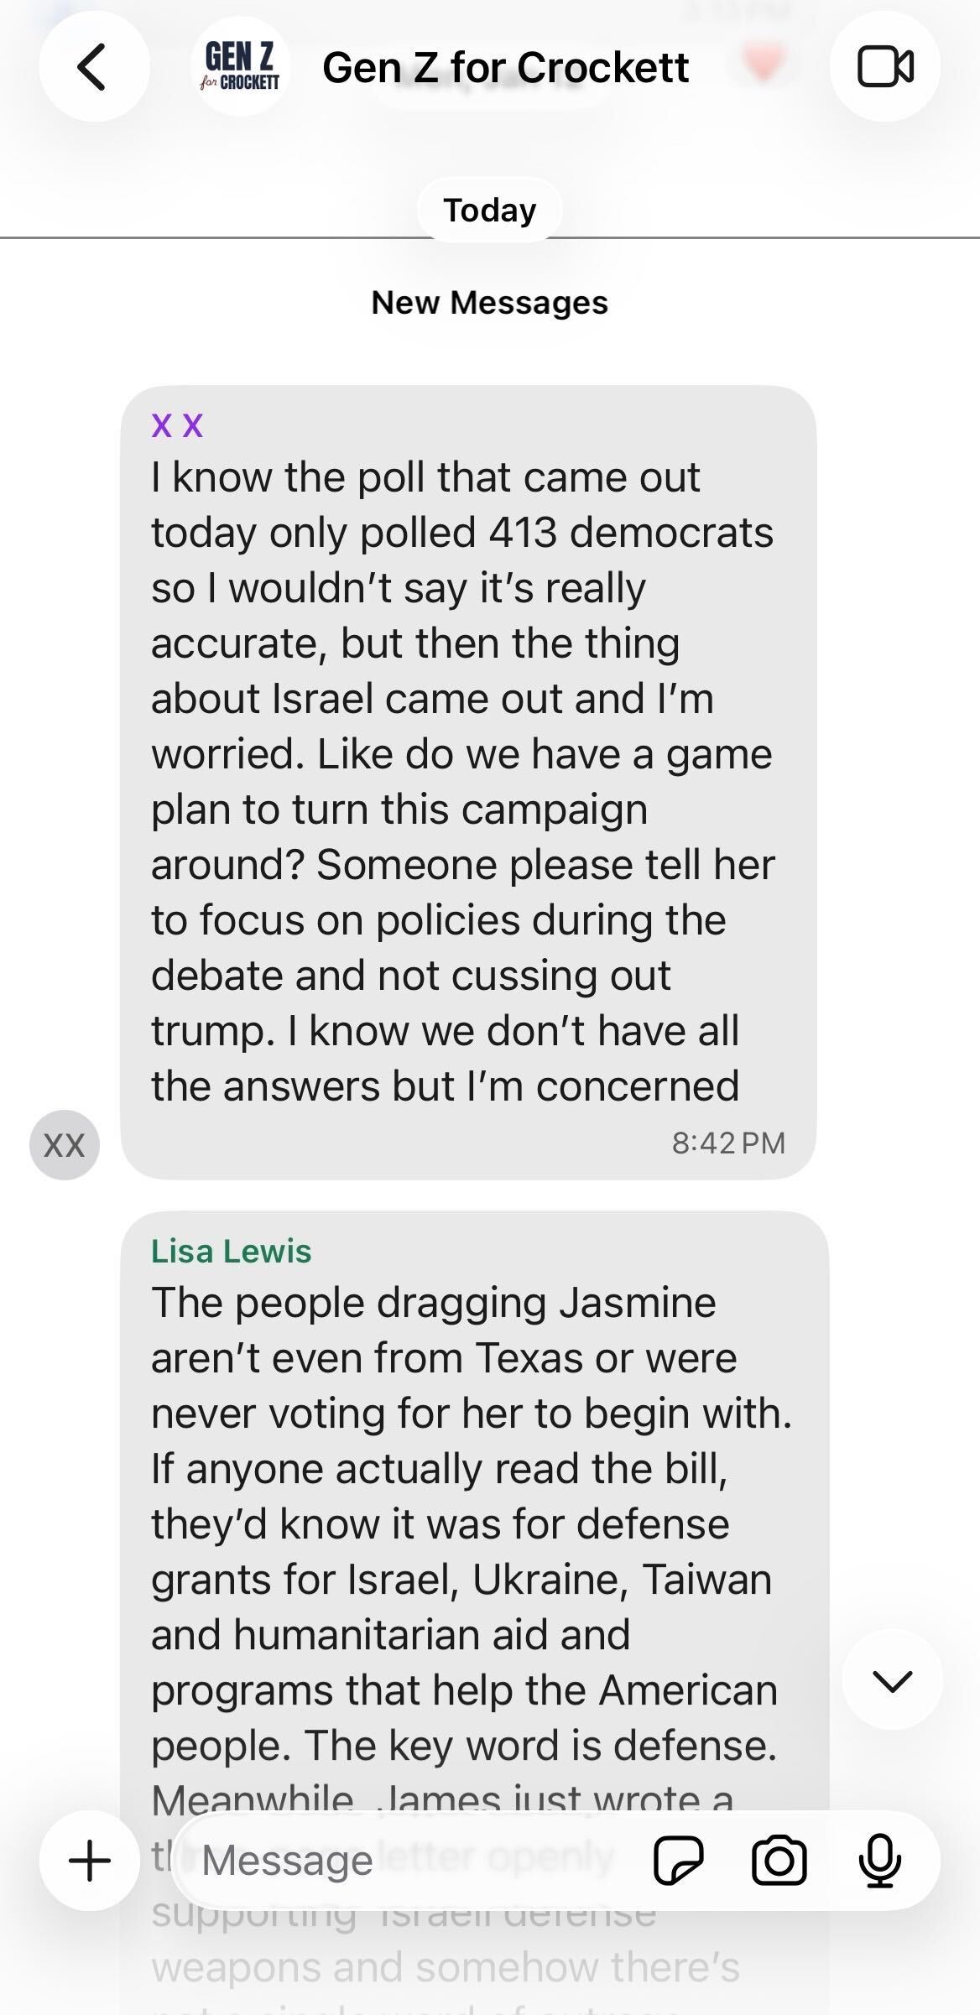The height and width of the screenshot is (2015, 980).
Task: Open the camera from message bar
Action: (779, 1860)
